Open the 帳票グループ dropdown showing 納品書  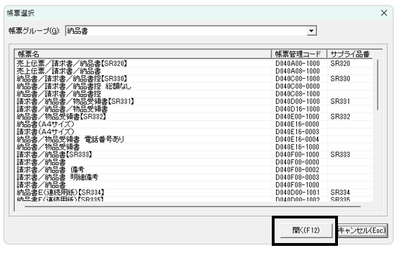click(191, 31)
